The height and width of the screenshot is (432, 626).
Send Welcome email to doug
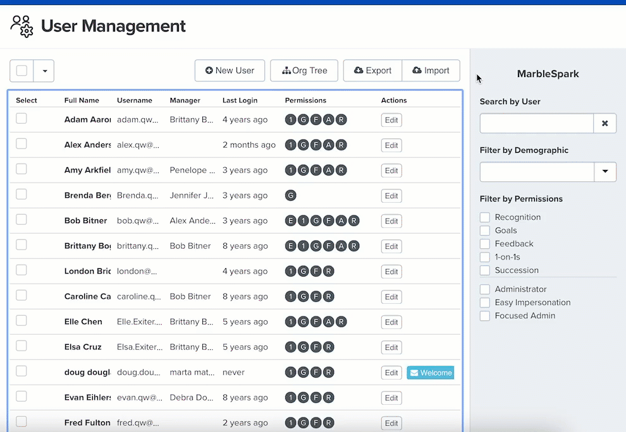(x=431, y=373)
